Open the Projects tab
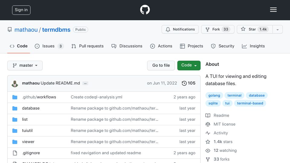290x163 pixels. point(192,46)
